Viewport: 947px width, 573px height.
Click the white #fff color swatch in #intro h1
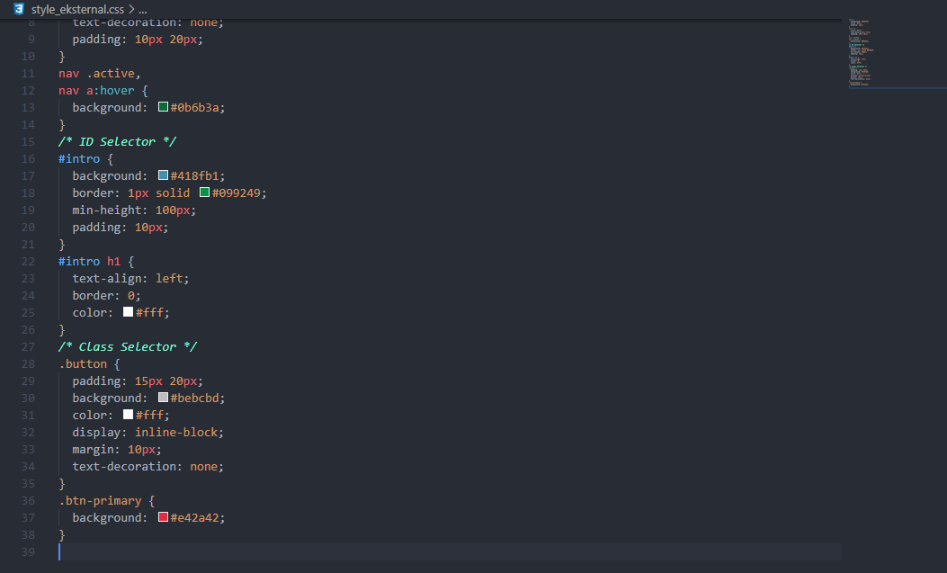click(x=127, y=312)
